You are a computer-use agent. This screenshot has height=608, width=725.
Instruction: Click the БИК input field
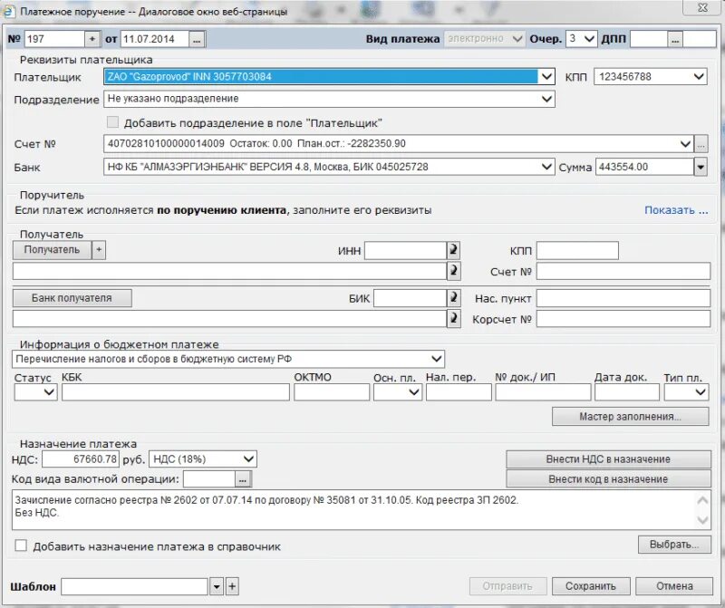[x=410, y=298]
